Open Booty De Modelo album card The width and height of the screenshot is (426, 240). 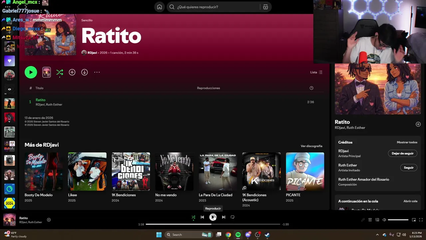[x=44, y=178]
